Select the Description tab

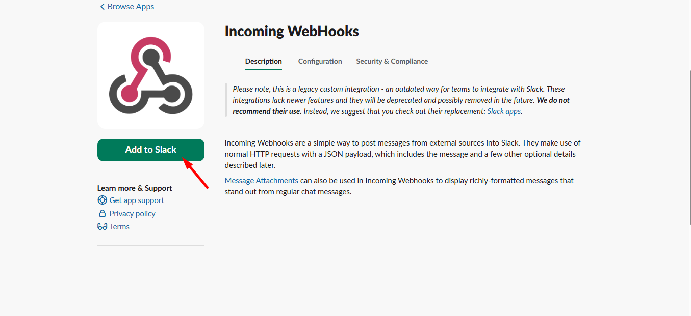click(x=263, y=61)
